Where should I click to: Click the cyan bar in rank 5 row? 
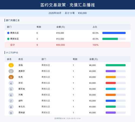pos(111,89)
